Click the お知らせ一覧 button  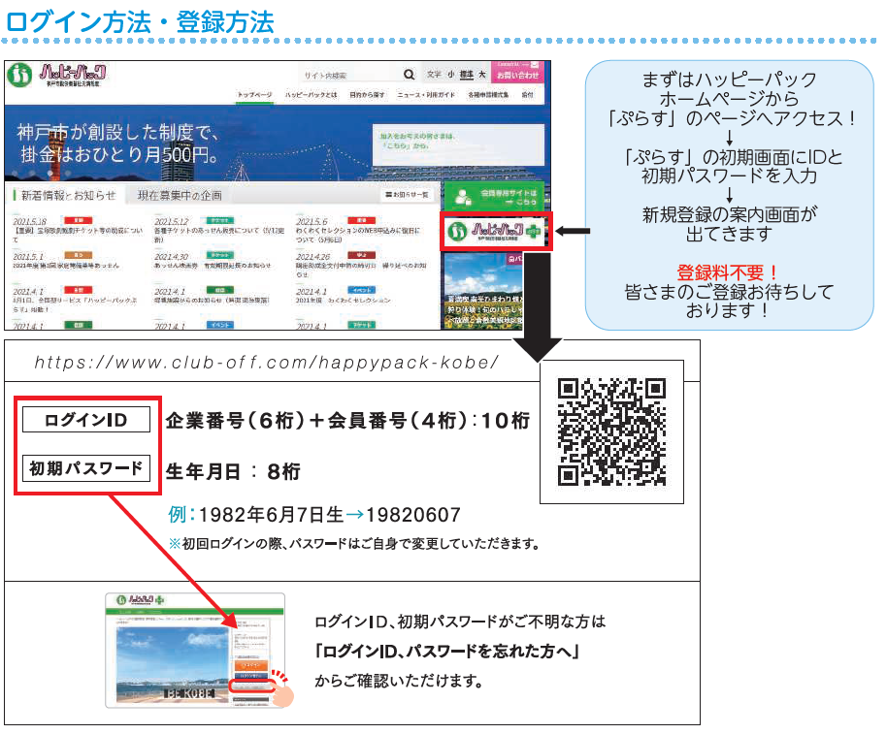point(406,195)
